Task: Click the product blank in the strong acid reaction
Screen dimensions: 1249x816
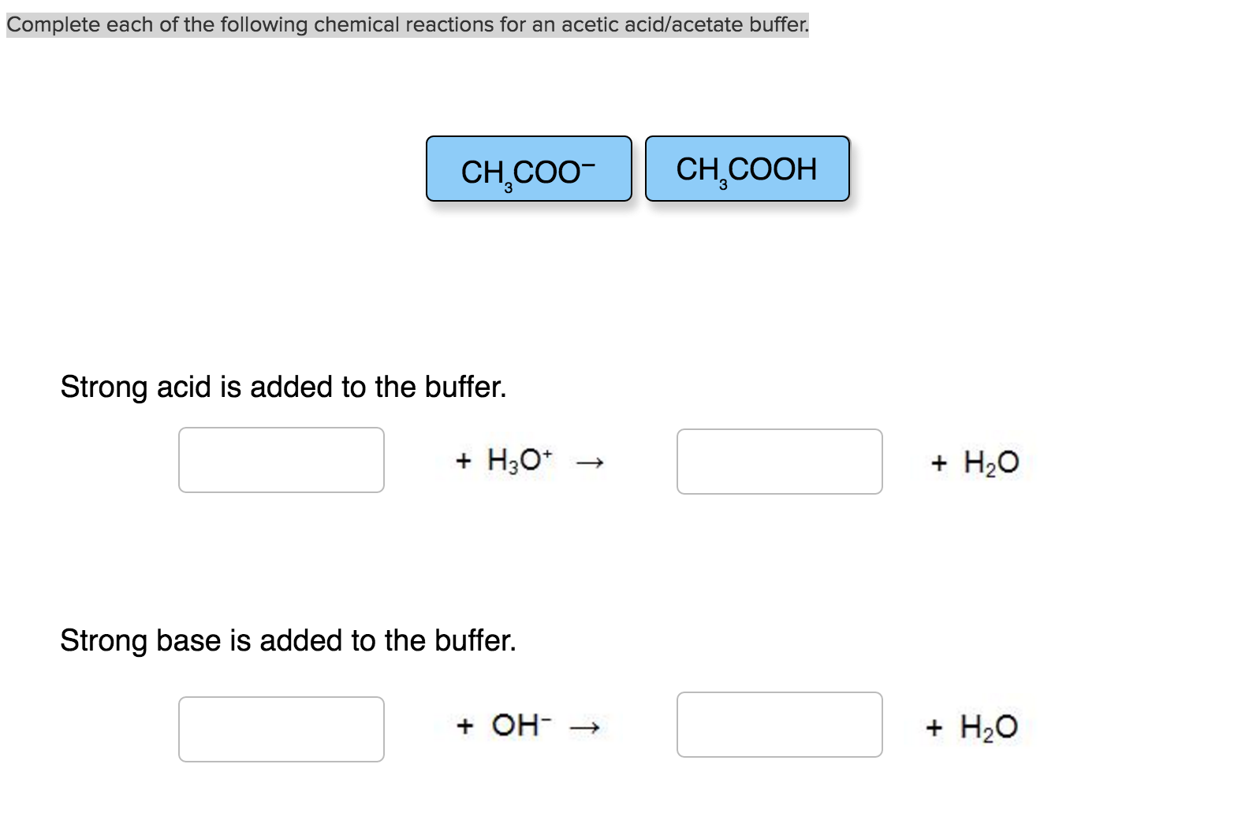Action: pos(781,462)
